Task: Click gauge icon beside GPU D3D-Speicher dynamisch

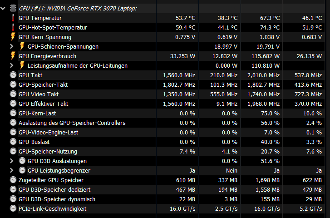Action: pyautogui.click(x=13, y=199)
